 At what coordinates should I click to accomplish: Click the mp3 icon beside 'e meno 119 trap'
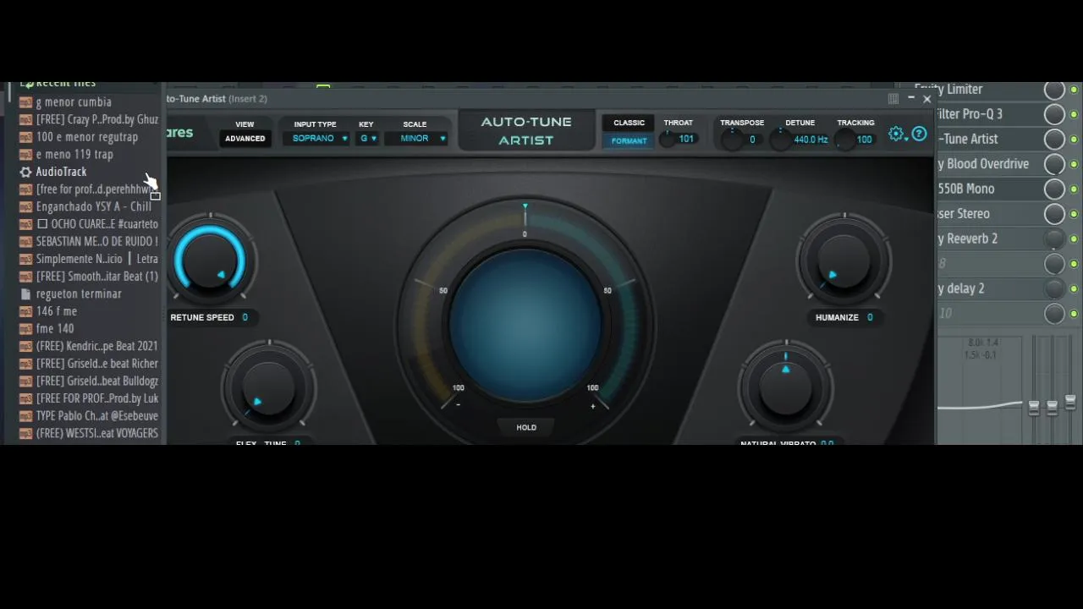pyautogui.click(x=25, y=155)
